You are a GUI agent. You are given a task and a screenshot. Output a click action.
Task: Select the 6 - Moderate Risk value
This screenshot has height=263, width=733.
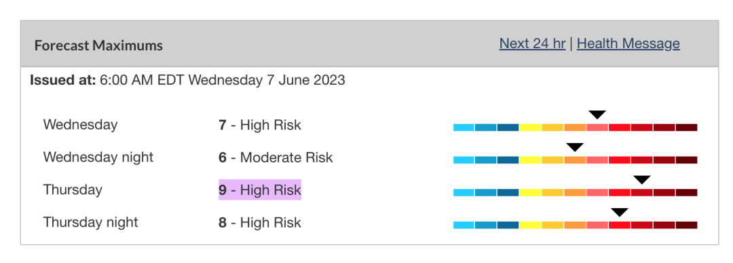276,157
